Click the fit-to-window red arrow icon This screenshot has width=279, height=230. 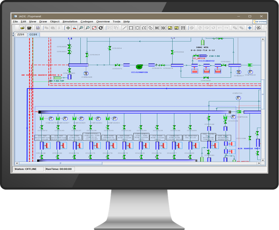[x=94, y=28]
